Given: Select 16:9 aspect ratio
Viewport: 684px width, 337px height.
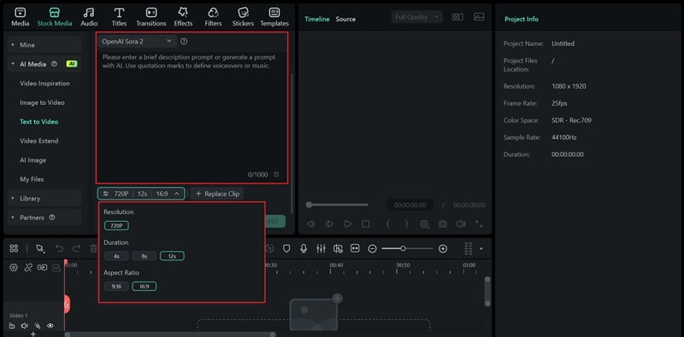Looking at the screenshot, I should 144,287.
